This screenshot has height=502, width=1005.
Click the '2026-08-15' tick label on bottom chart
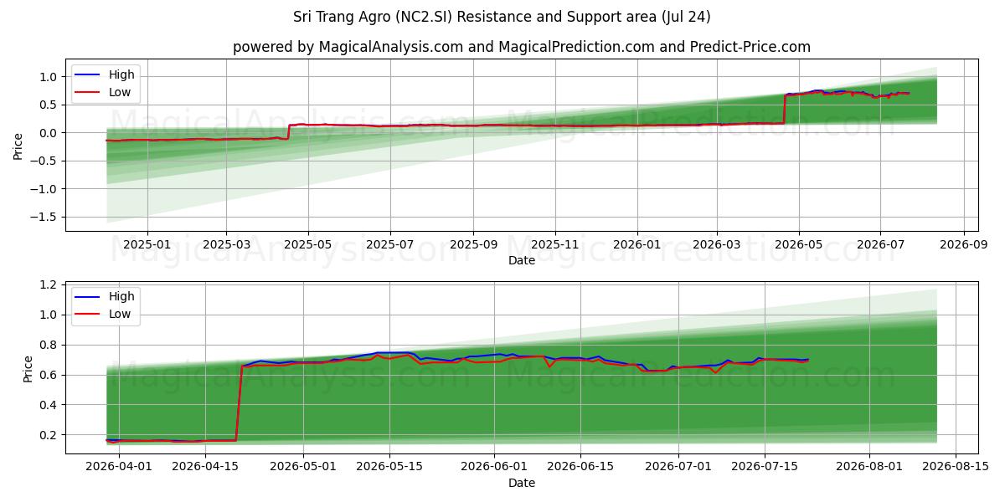[x=956, y=466]
